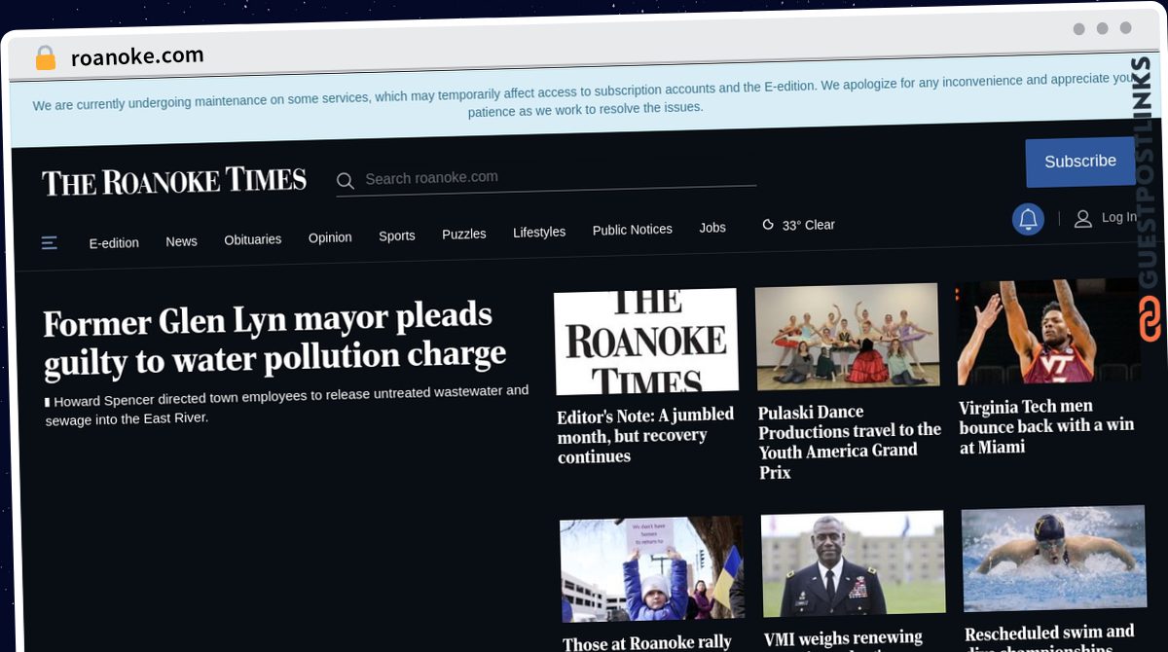This screenshot has width=1168, height=652.
Task: Open the Sports section
Action: point(397,235)
